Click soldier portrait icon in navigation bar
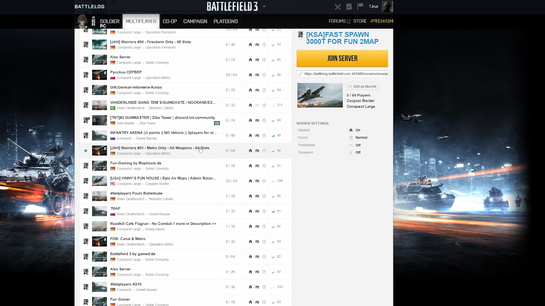 (82, 21)
